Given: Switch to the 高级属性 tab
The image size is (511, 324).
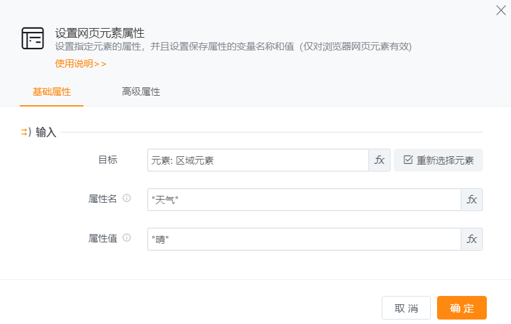Looking at the screenshot, I should click(141, 92).
